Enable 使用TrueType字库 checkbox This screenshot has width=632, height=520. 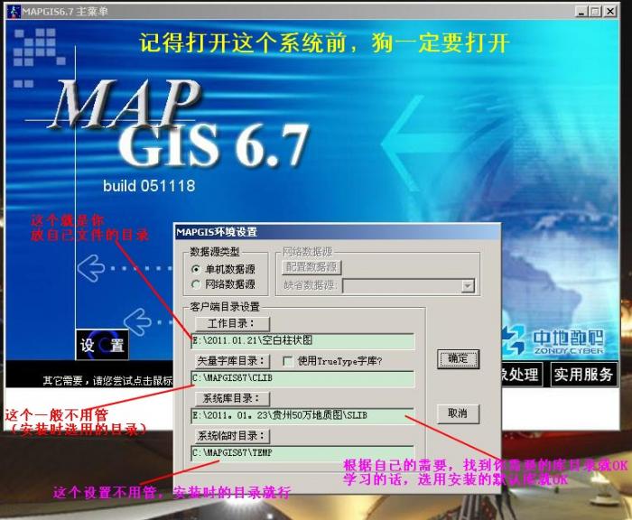point(288,361)
